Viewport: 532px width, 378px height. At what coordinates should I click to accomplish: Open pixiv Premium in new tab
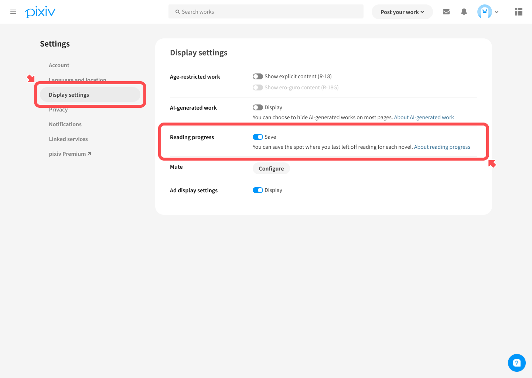(70, 154)
